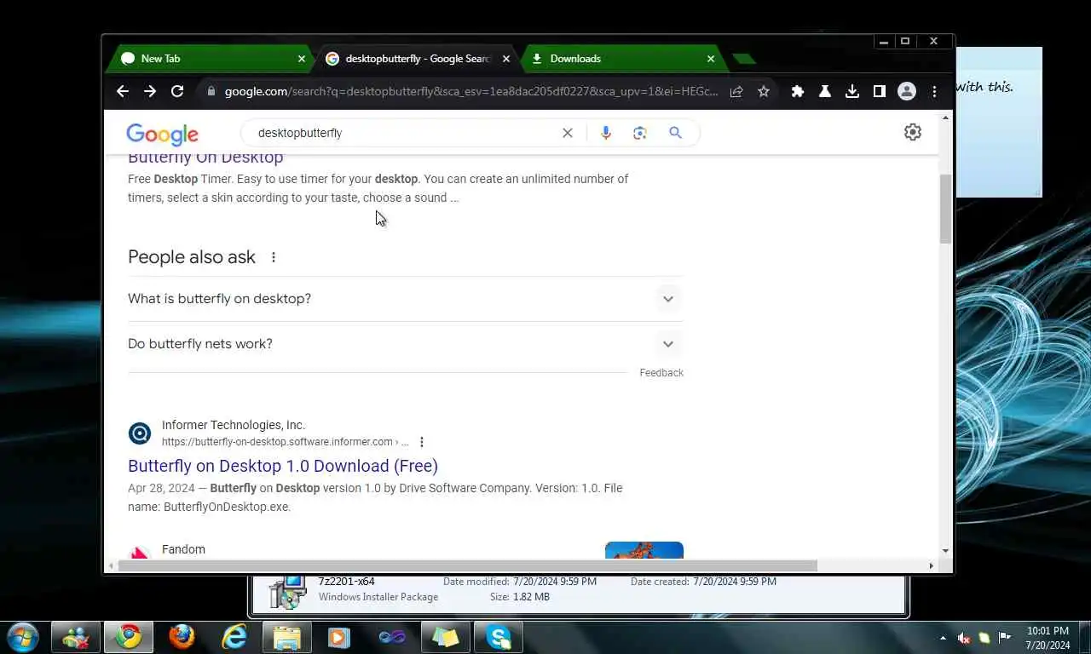Toggle the Chrome side panel

coord(880,91)
